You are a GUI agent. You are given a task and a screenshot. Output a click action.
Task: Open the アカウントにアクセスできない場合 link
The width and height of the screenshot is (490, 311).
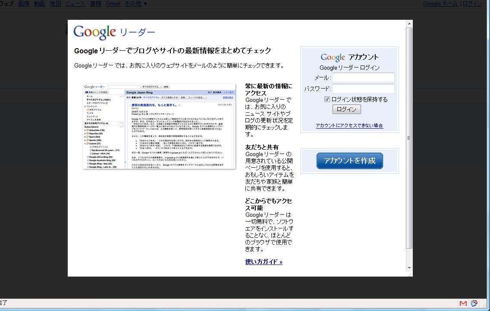coord(349,126)
